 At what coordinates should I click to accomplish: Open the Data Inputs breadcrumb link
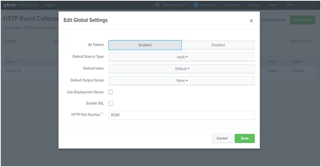pos(12,28)
